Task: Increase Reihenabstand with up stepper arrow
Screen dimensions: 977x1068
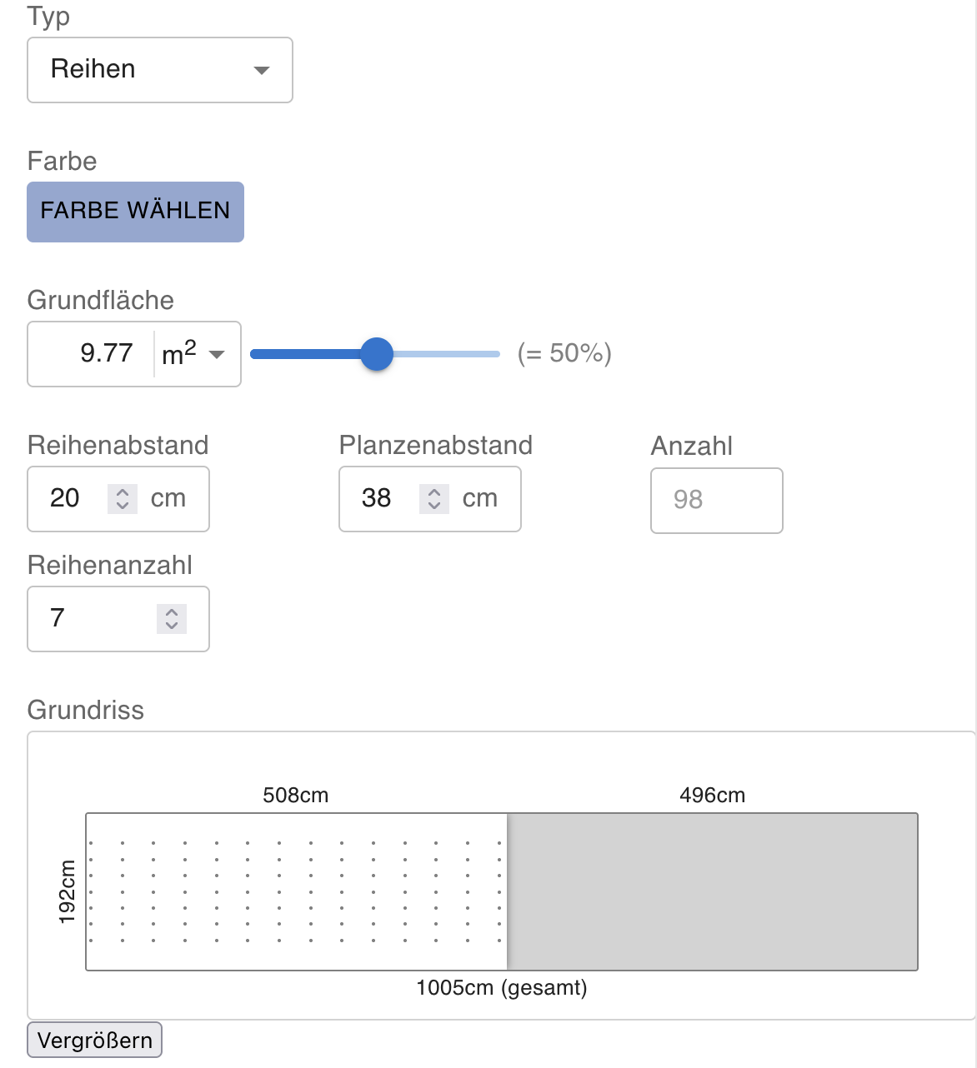Action: click(123, 492)
